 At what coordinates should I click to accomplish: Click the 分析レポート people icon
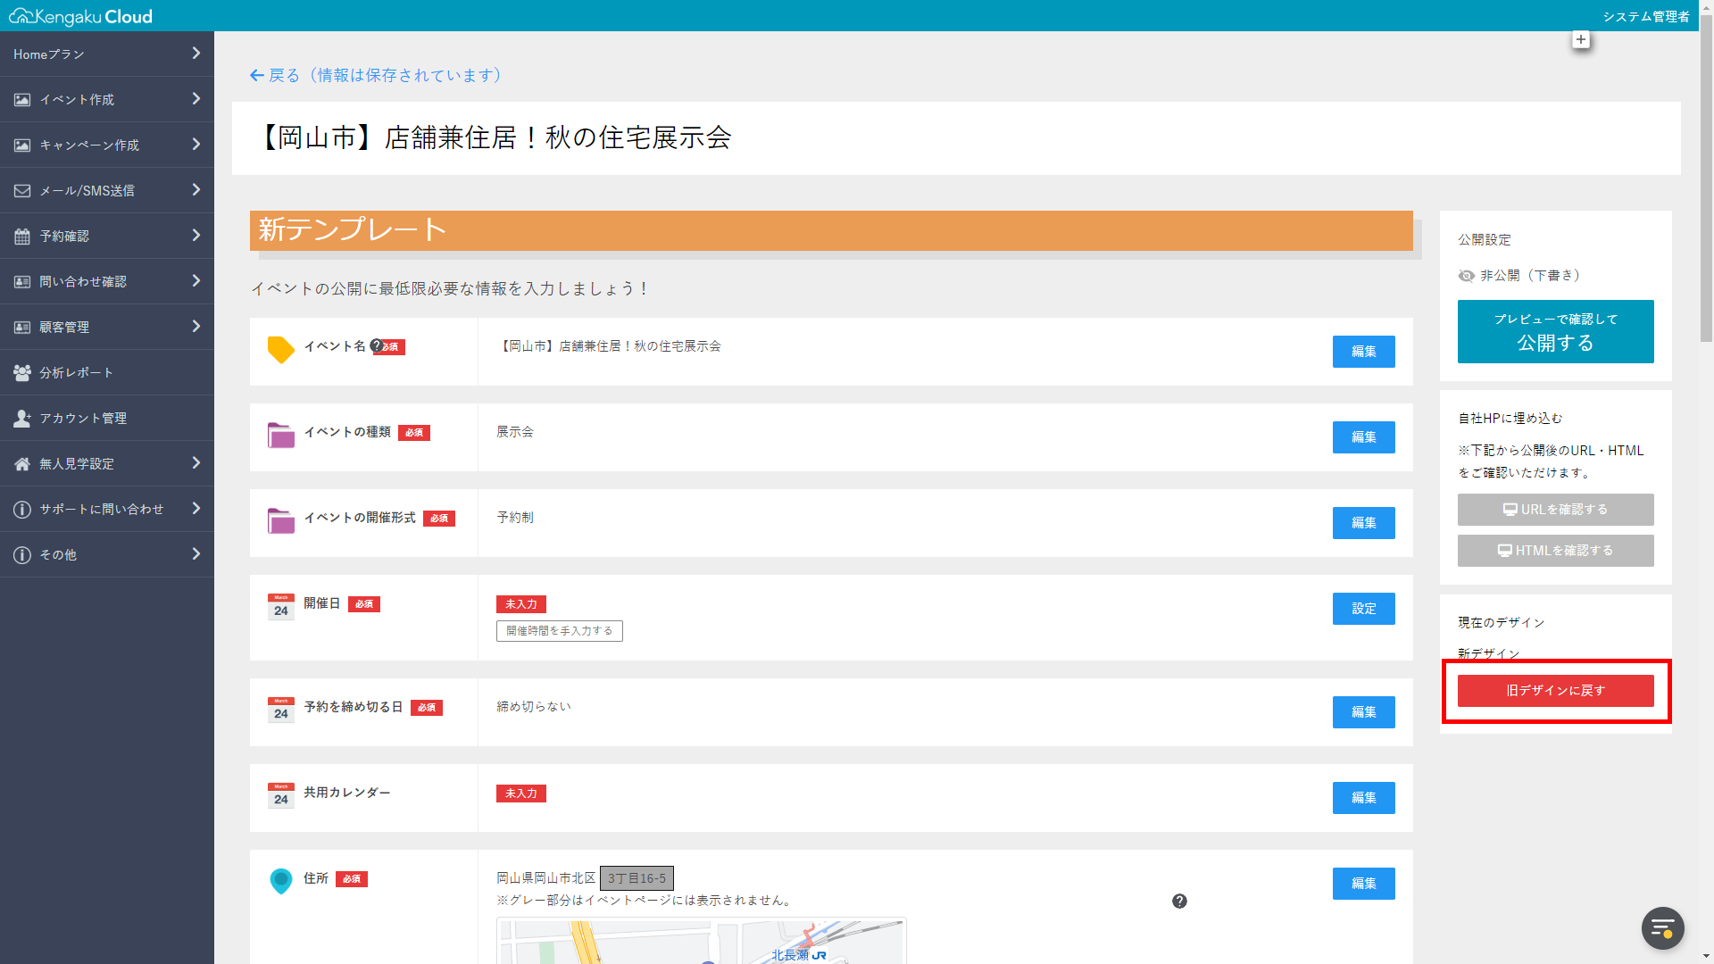[22, 373]
